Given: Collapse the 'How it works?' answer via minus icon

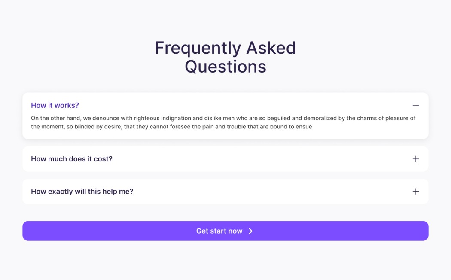Looking at the screenshot, I should (415, 105).
